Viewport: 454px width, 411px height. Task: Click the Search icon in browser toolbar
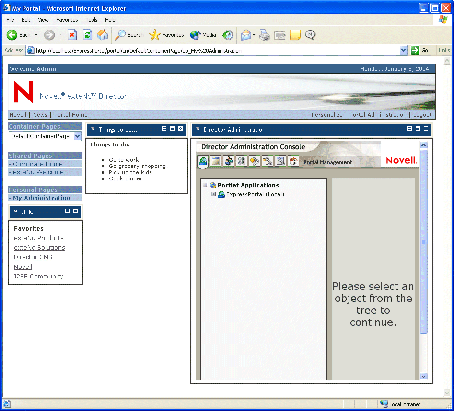tap(119, 35)
